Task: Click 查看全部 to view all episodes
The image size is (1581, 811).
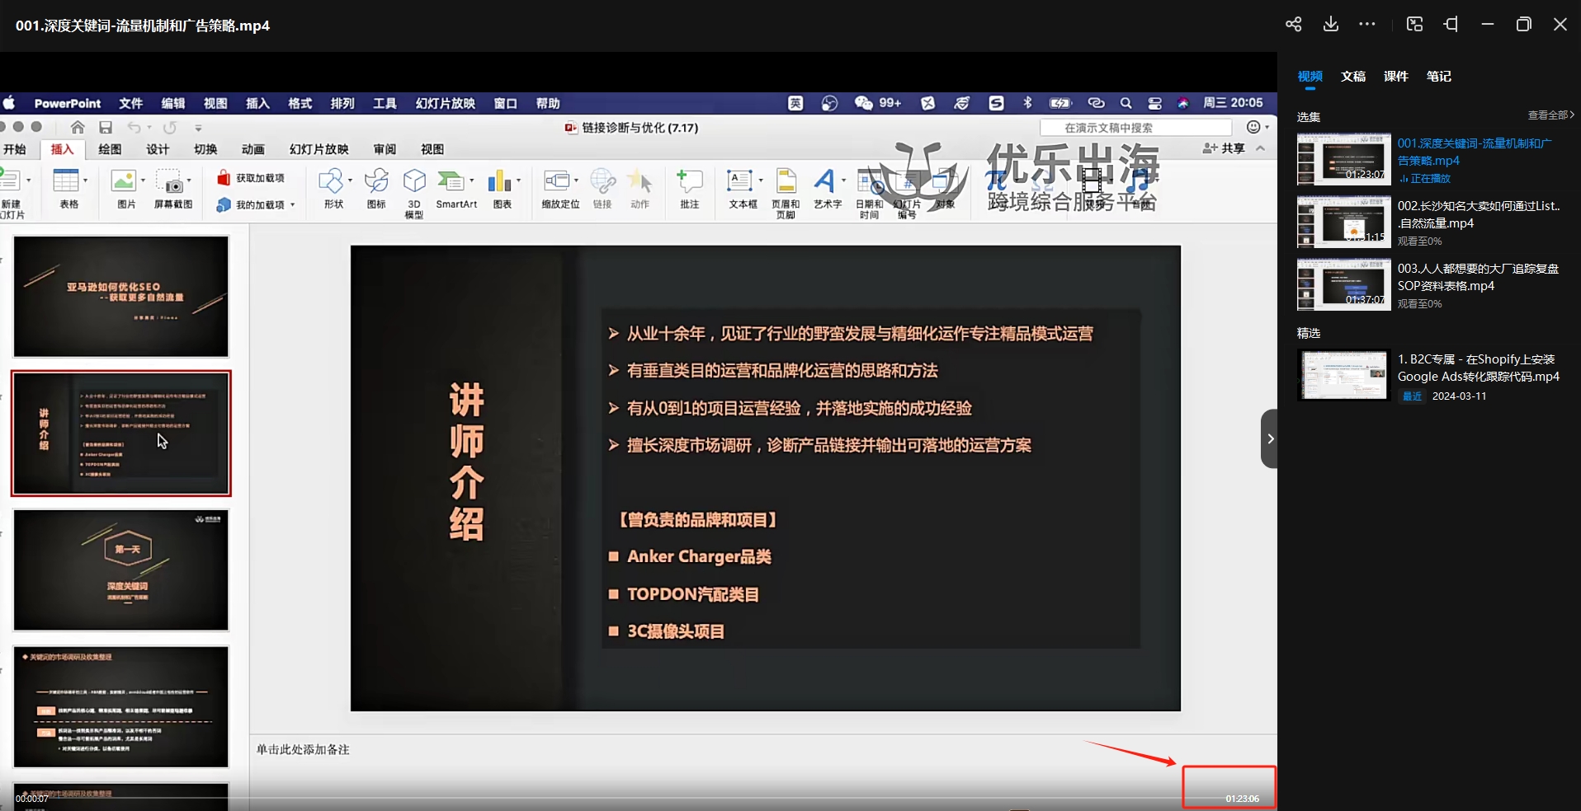Action: tap(1550, 115)
